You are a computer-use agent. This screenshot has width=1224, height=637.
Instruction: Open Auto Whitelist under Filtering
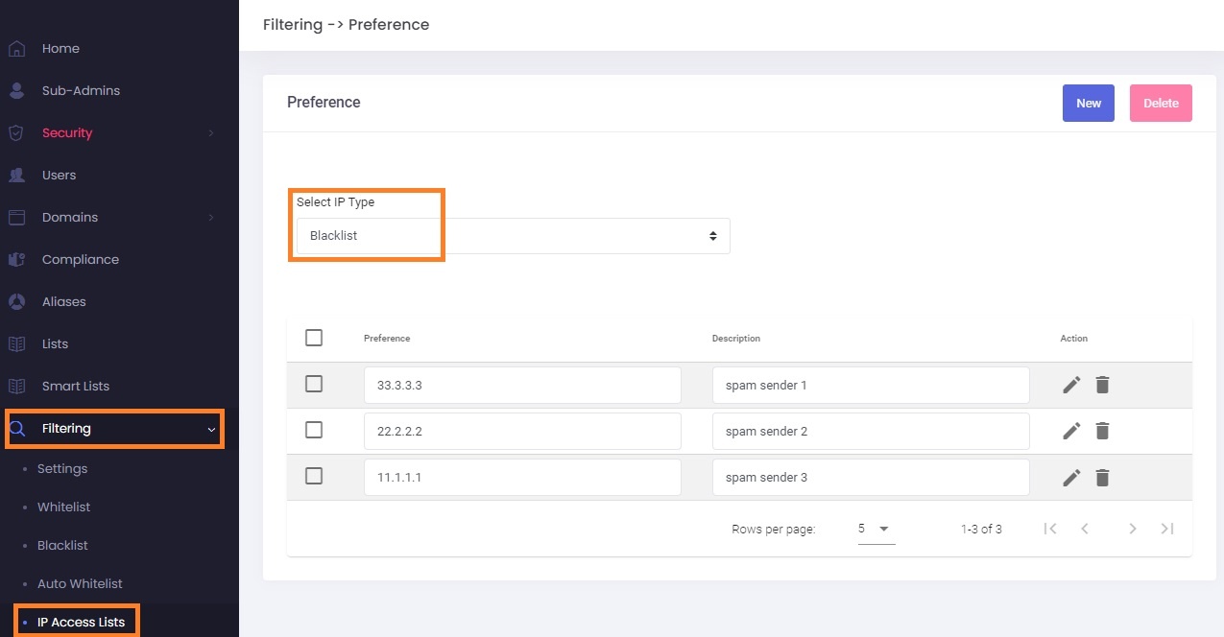(80, 584)
